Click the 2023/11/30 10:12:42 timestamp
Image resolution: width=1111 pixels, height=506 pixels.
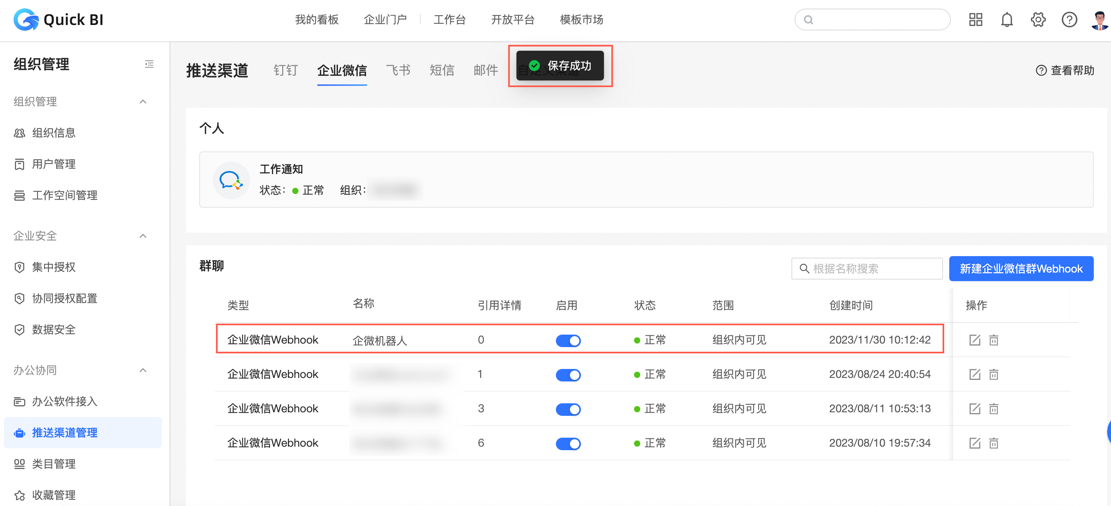point(879,340)
